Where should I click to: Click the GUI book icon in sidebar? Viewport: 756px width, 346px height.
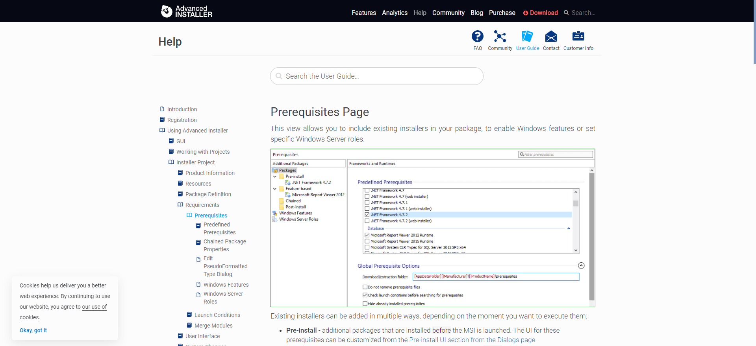tap(171, 141)
